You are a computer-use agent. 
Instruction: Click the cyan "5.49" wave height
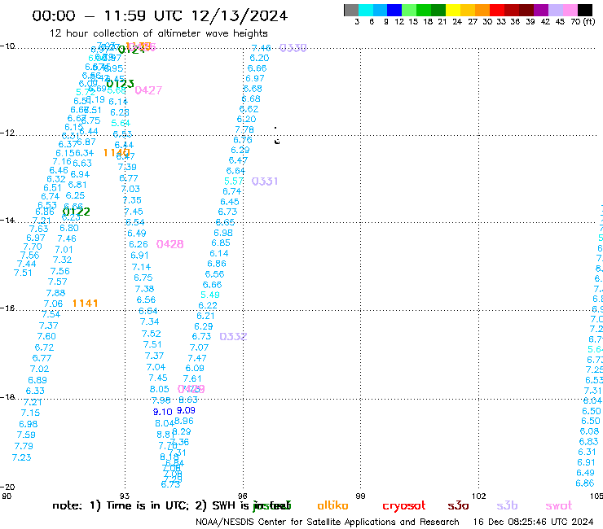pyautogui.click(x=210, y=295)
